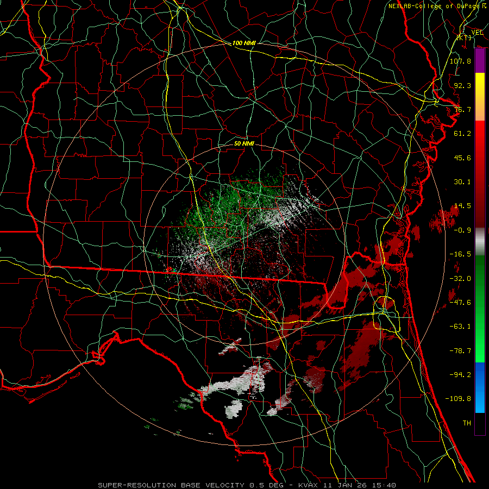This screenshot has height=489, width=489.
Task: Click the 76.7 legend value
Action: (462, 109)
